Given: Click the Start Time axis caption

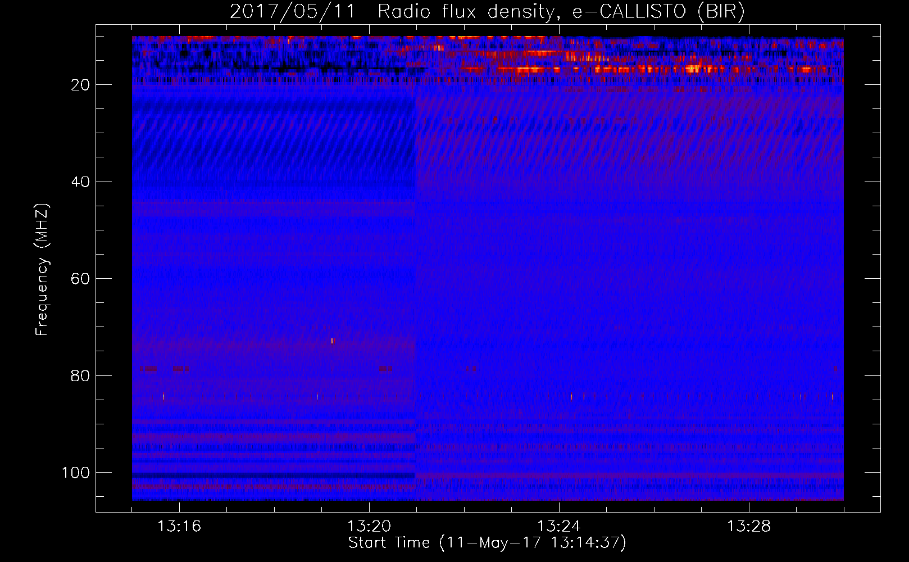Looking at the screenshot, I should click(x=487, y=543).
